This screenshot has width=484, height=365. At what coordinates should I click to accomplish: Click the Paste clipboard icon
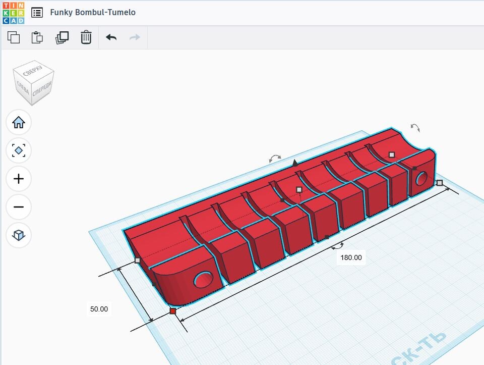pos(37,37)
